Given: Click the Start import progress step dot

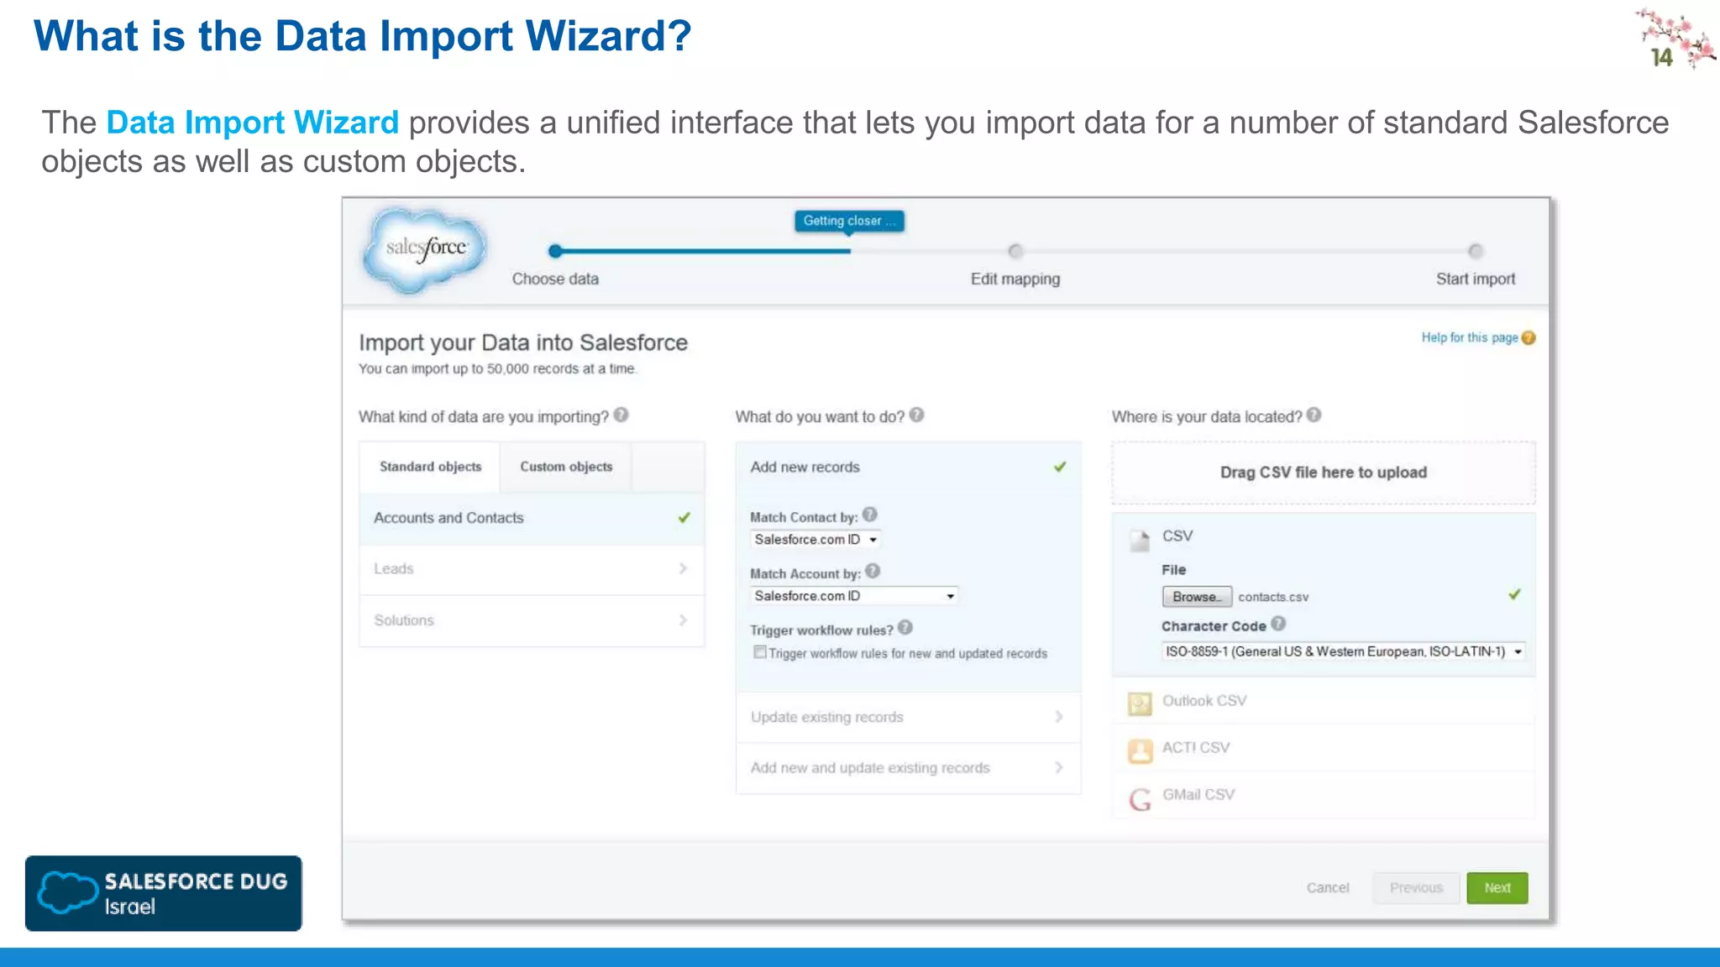Looking at the screenshot, I should click(1476, 251).
